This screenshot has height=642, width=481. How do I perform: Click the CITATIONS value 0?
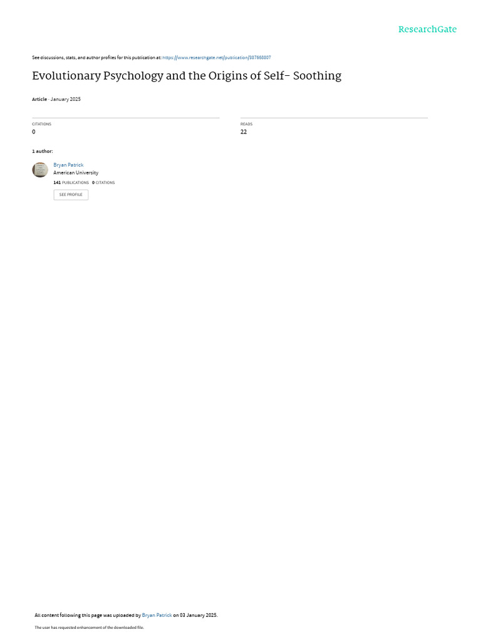[34, 132]
